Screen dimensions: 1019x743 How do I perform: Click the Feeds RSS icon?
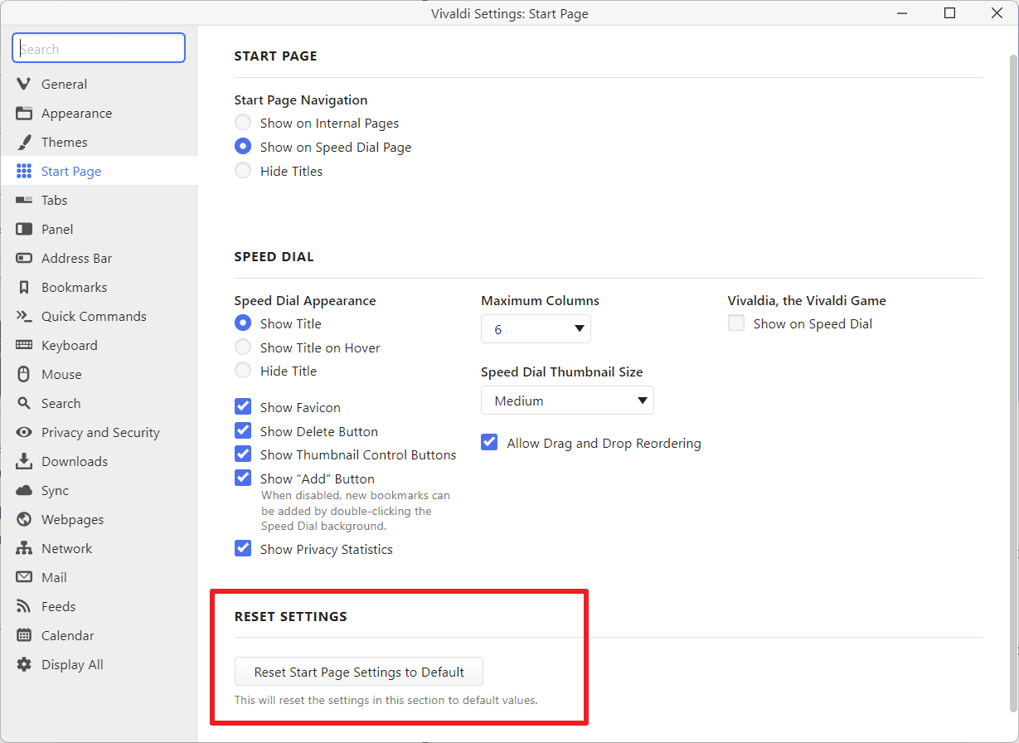(x=24, y=606)
